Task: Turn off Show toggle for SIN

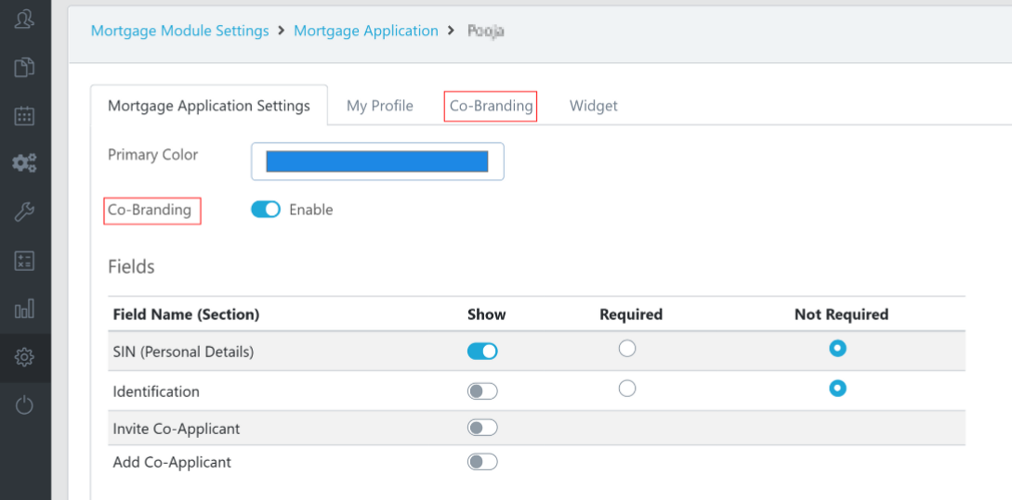Action: click(482, 351)
